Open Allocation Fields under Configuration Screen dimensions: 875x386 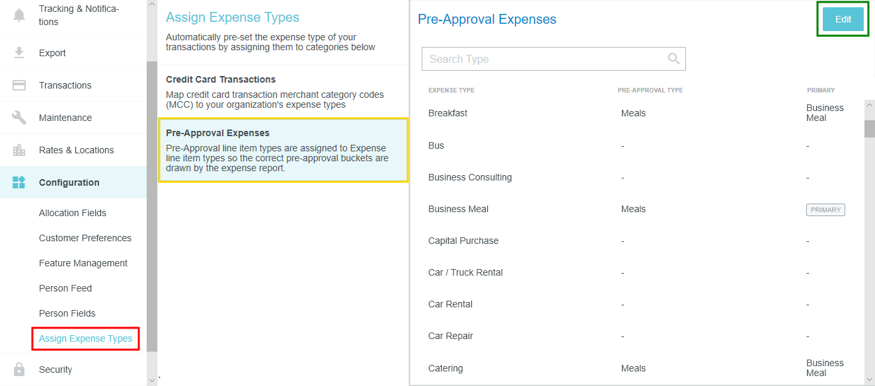[73, 213]
